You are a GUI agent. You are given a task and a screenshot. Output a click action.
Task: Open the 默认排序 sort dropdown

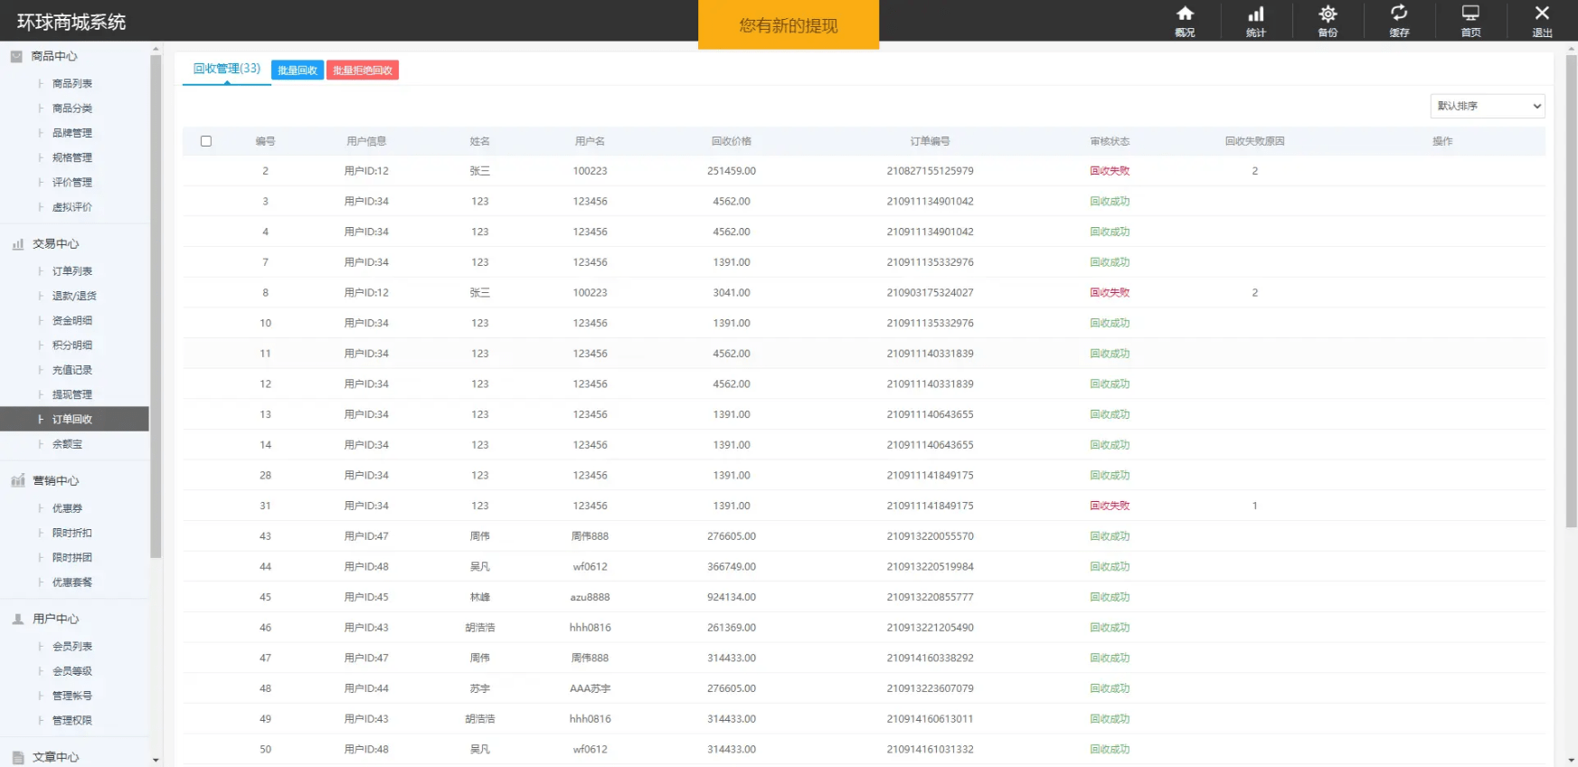pyautogui.click(x=1488, y=106)
